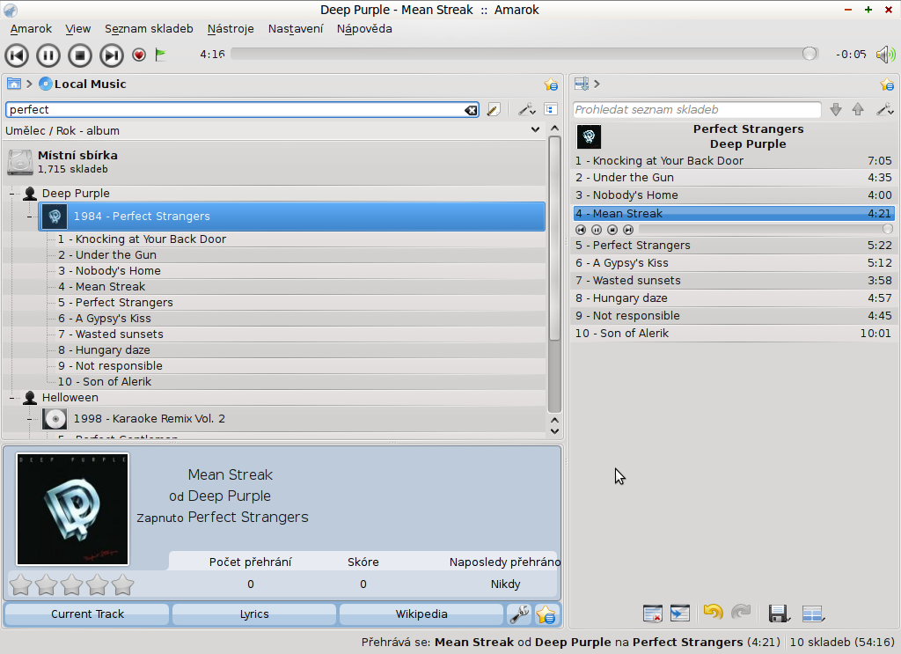
Task: Find previous match with up arrow in playlist search
Action: click(x=858, y=109)
